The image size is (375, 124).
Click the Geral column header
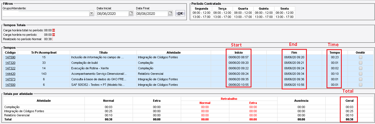(x=350, y=101)
